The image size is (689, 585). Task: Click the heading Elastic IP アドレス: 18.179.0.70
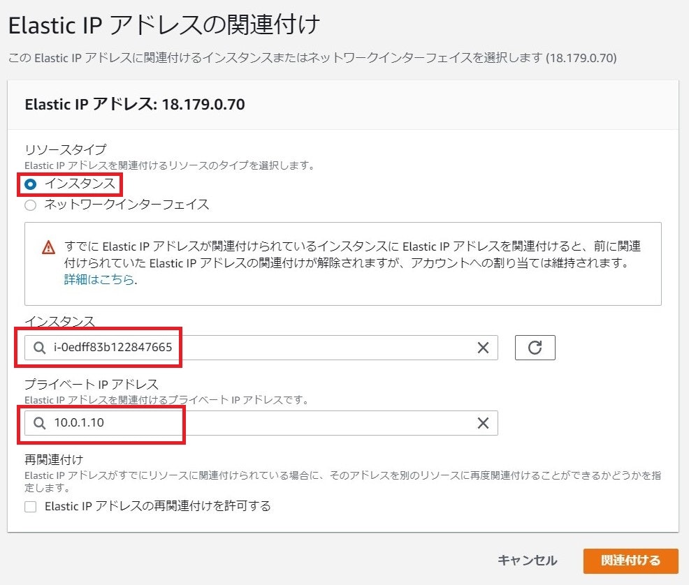coord(135,105)
